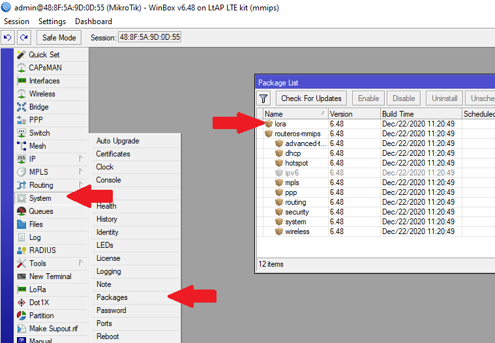Click the Disable button in Package List
Screen dimensions: 495x343
point(404,98)
